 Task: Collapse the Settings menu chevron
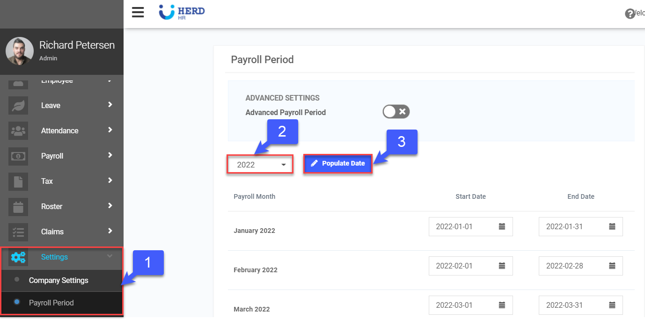click(x=110, y=257)
